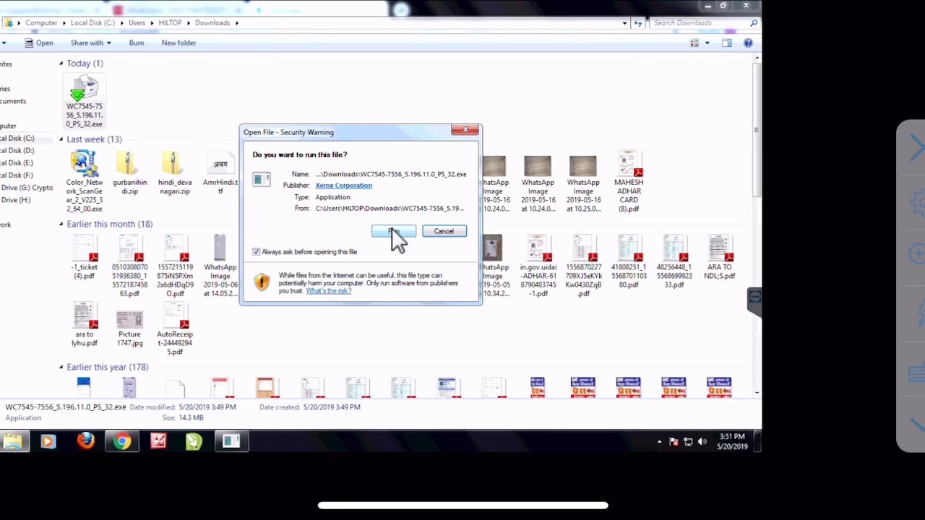
Task: Select the AutoReceipt PDF file
Action: [174, 329]
